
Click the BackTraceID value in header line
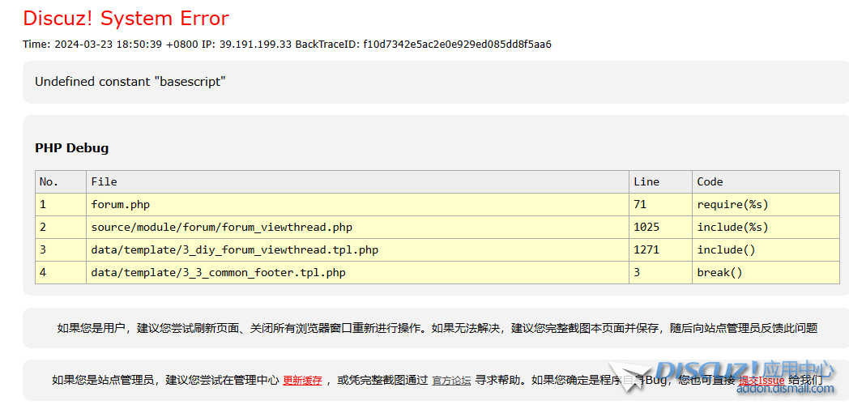(457, 45)
